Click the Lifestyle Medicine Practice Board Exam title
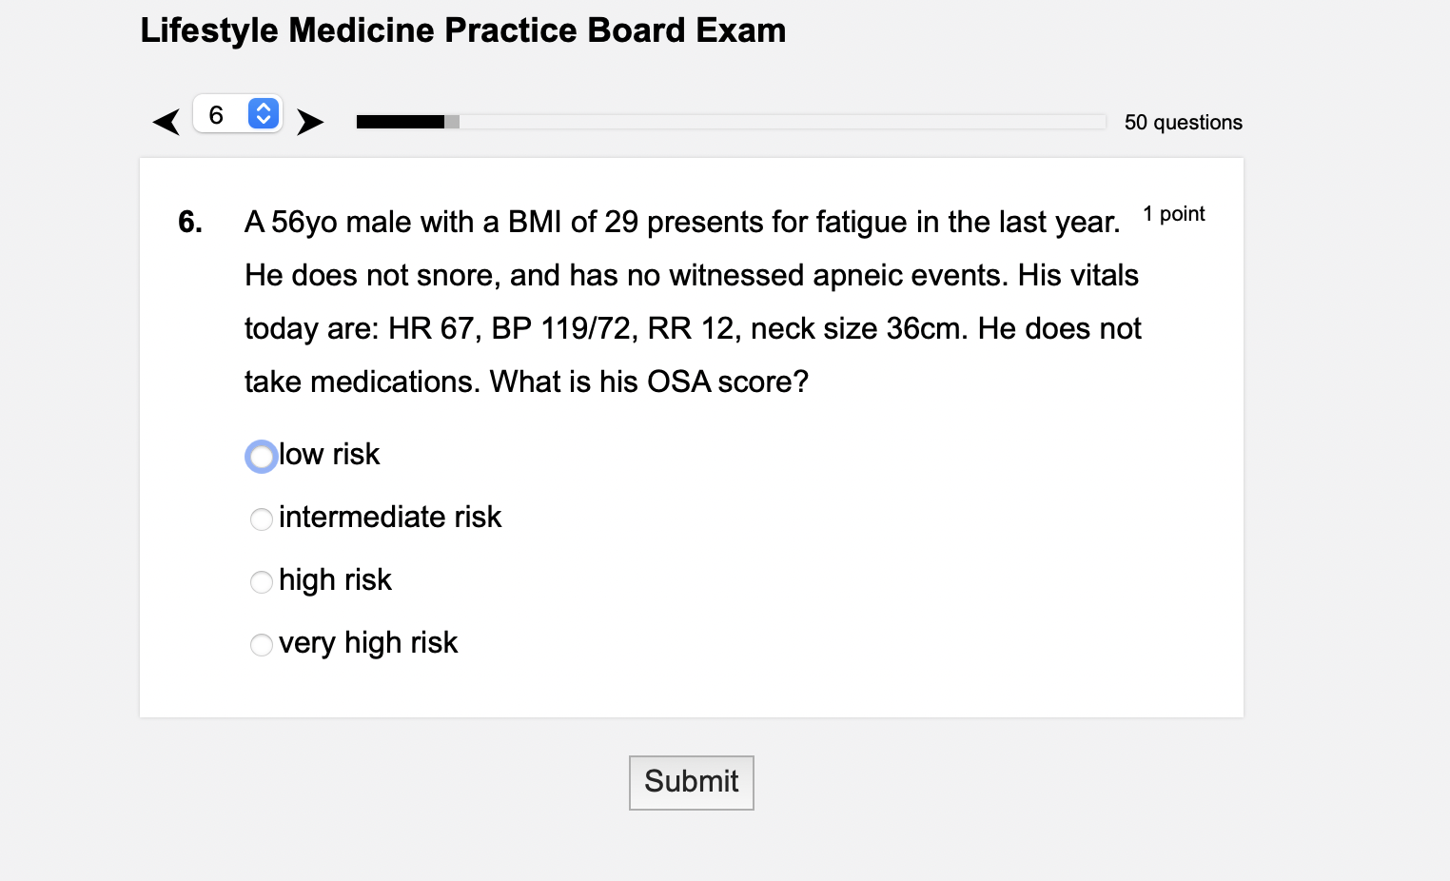Screen dimensions: 1450x881 pyautogui.click(x=463, y=30)
